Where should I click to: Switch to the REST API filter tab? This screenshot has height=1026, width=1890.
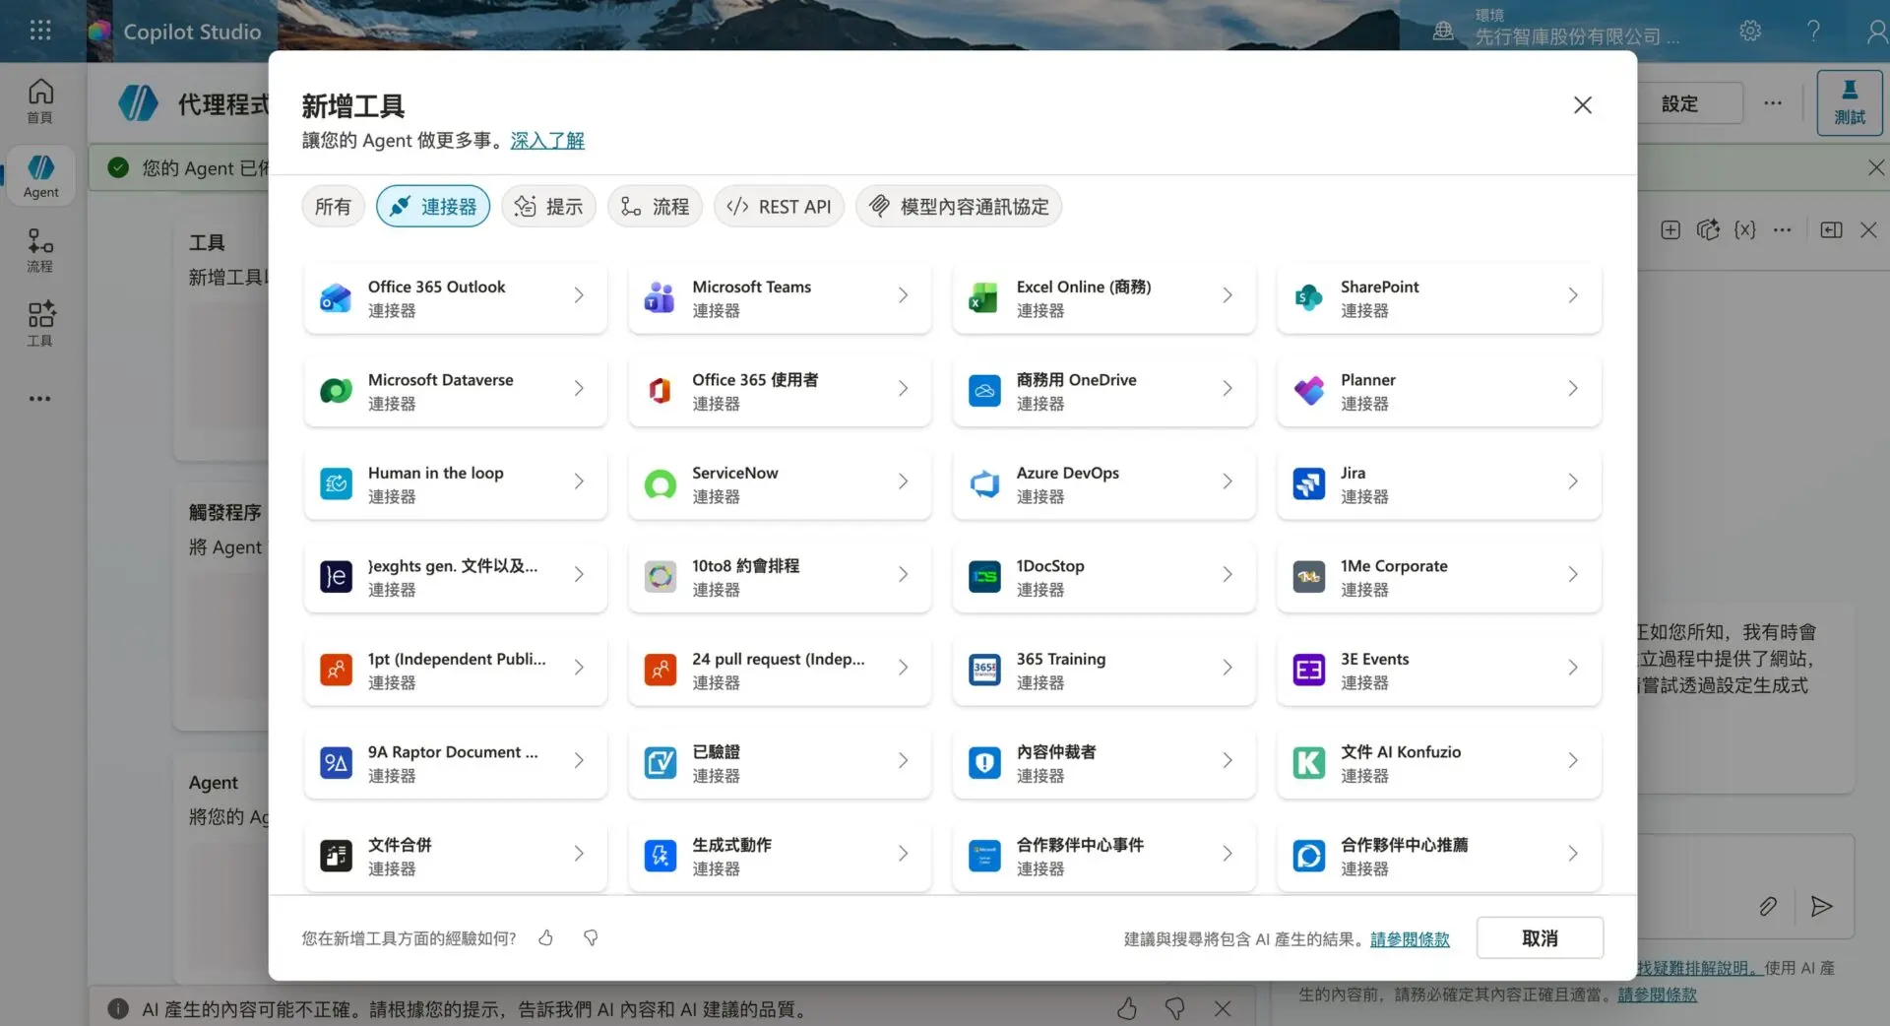click(779, 207)
